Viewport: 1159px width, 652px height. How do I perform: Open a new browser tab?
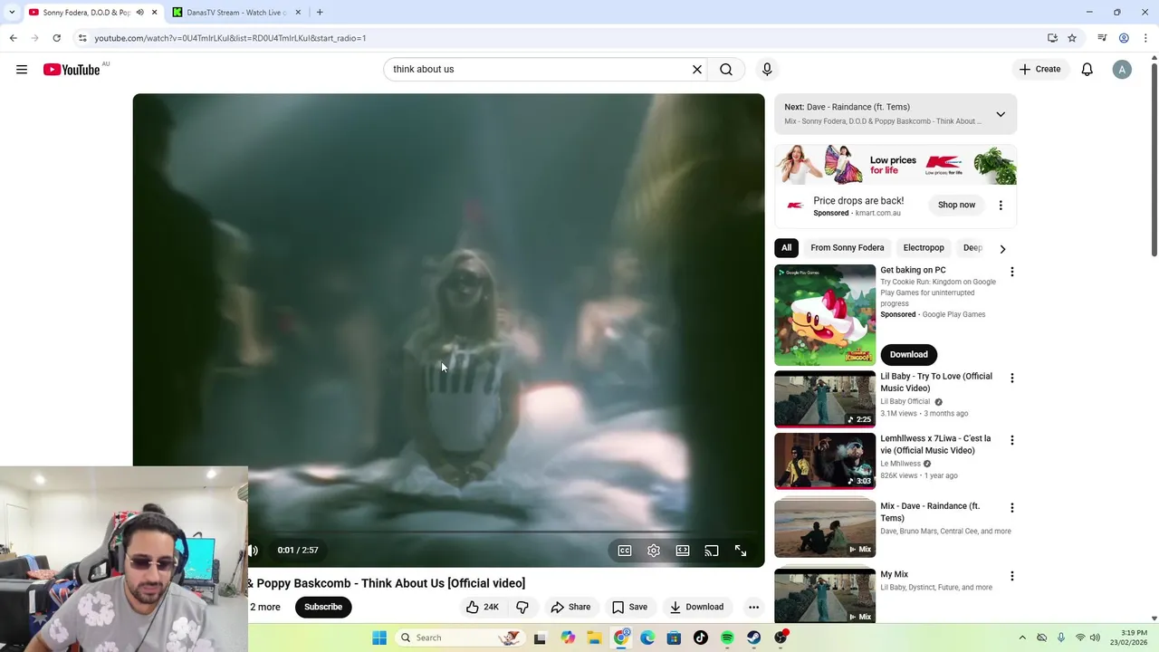[x=320, y=13]
